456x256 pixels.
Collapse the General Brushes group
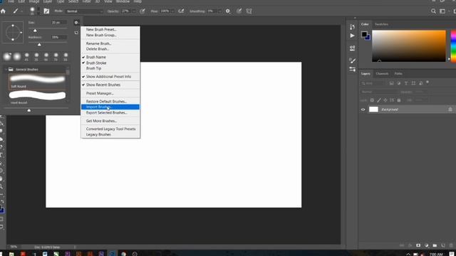coord(6,70)
